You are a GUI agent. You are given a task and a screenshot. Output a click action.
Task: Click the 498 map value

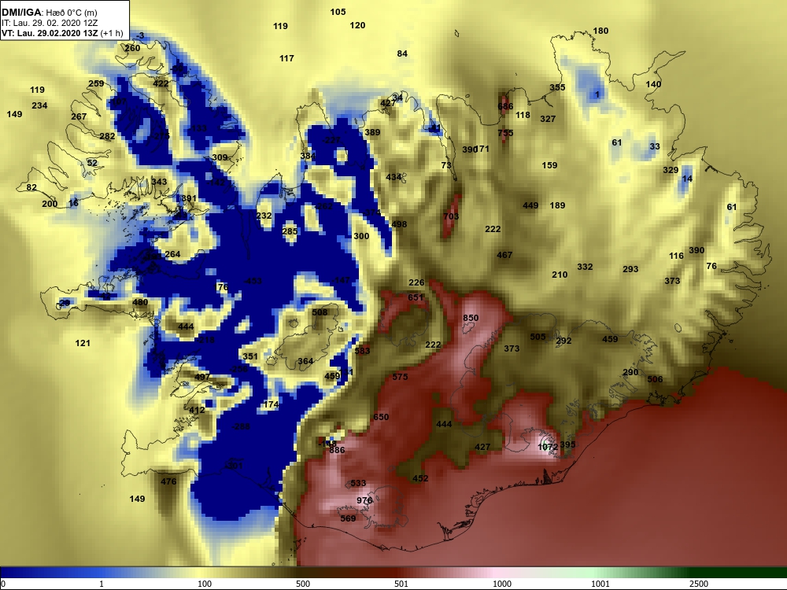pyautogui.click(x=399, y=224)
